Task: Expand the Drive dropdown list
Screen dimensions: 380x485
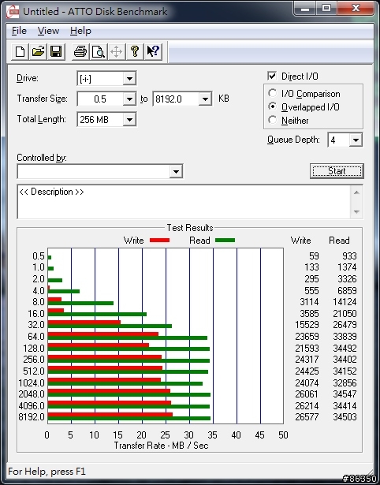Action: (x=129, y=79)
